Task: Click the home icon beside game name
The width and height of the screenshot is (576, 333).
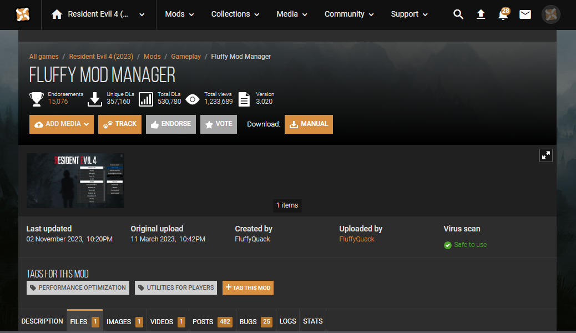Action: point(57,14)
